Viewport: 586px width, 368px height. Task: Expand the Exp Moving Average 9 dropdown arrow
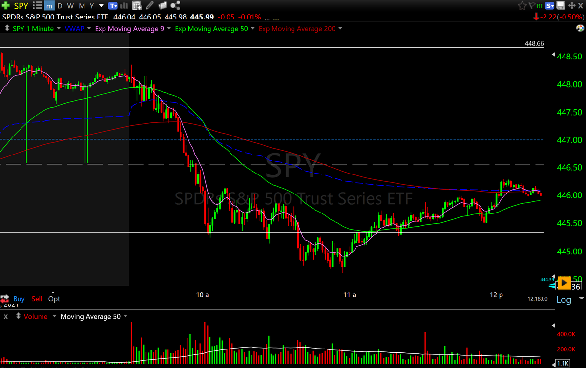point(169,29)
